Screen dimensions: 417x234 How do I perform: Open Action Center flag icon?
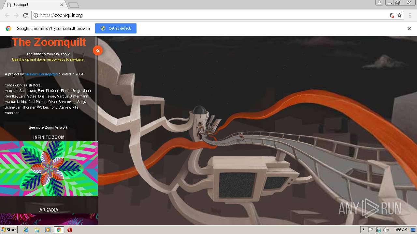point(370,230)
